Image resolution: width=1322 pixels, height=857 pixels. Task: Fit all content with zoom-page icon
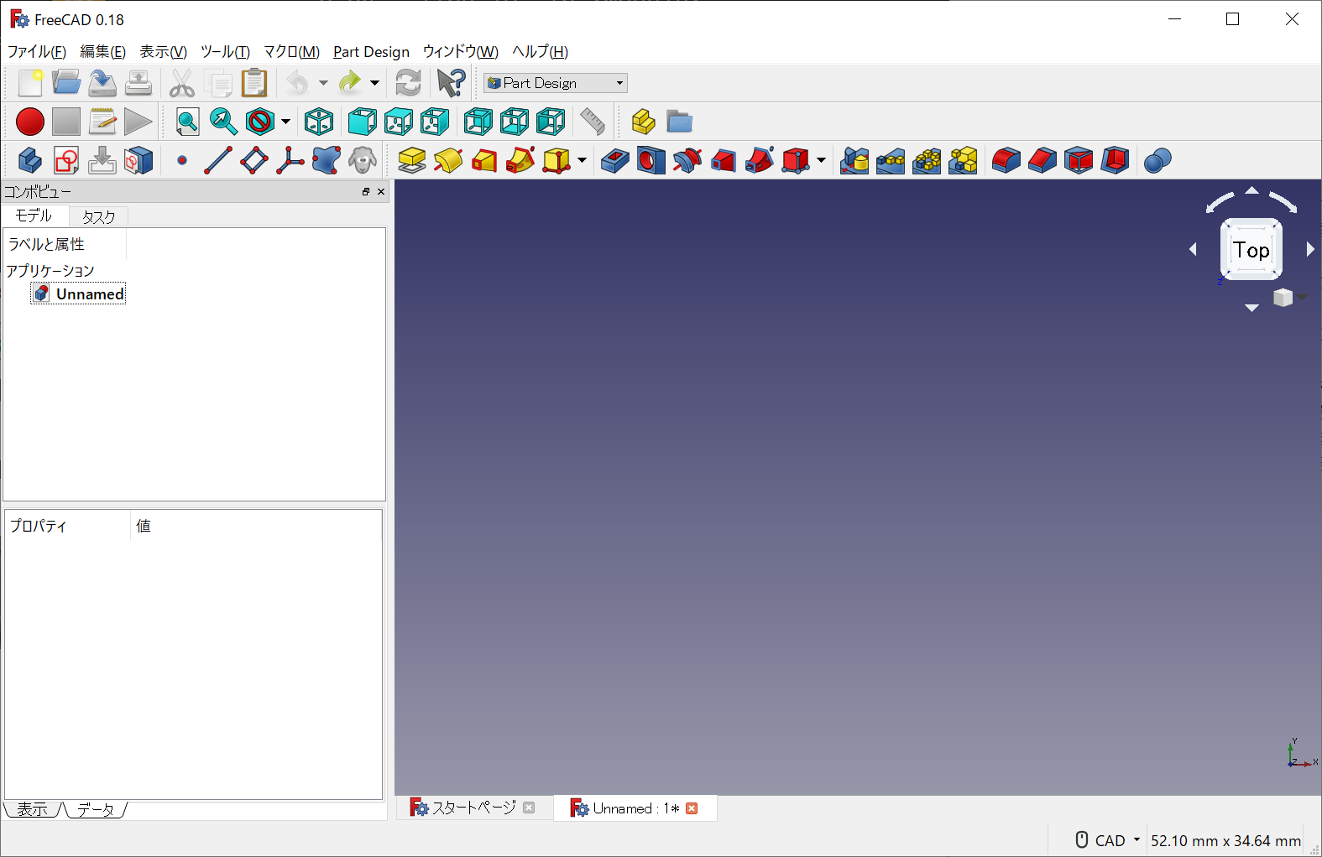tap(187, 122)
